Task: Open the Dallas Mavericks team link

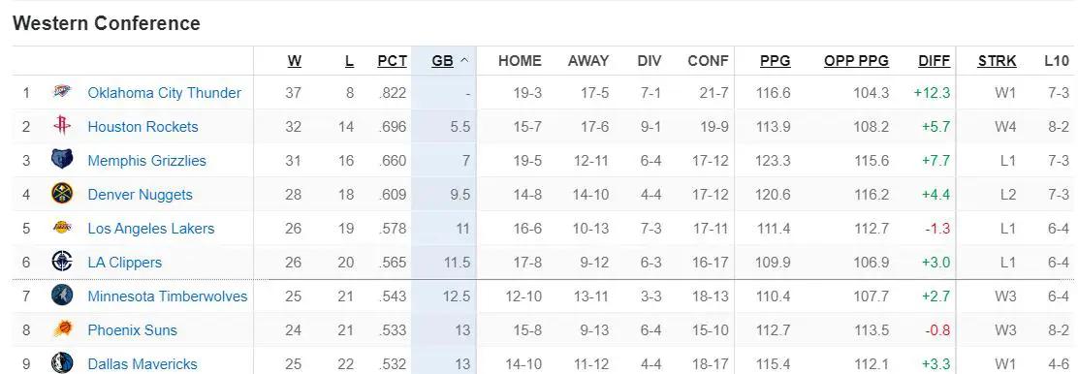Action: [143, 363]
